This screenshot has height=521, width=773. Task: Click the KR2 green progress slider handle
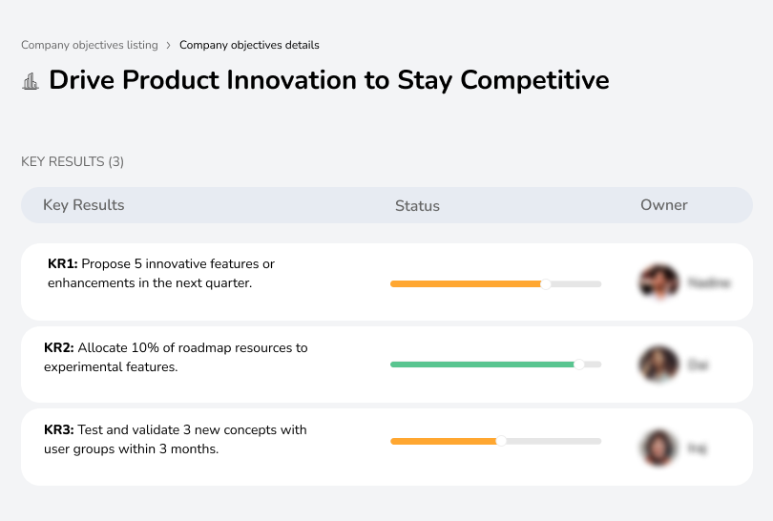coord(578,365)
